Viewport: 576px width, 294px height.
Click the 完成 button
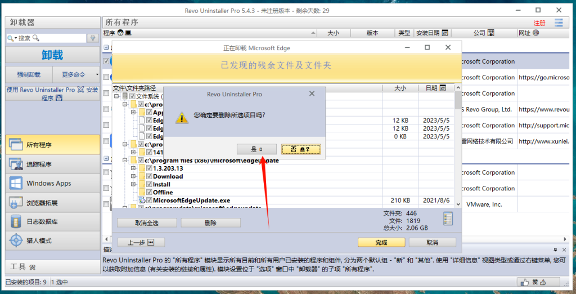pyautogui.click(x=381, y=243)
